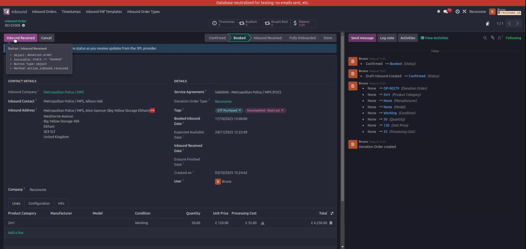Open the OP-00279 donation order link
This screenshot has width=526, height=249.
pyautogui.click(x=391, y=88)
